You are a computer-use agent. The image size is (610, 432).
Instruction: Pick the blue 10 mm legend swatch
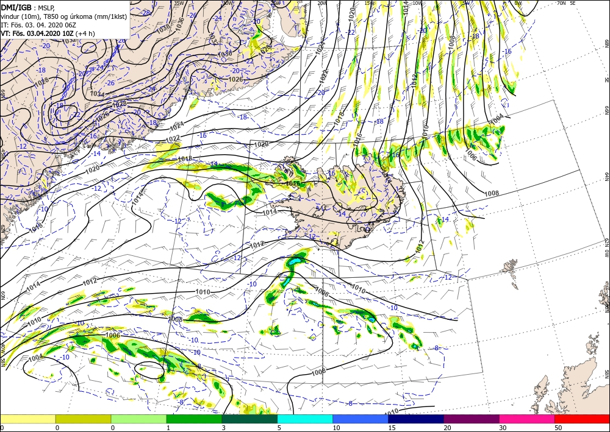[x=361, y=419]
